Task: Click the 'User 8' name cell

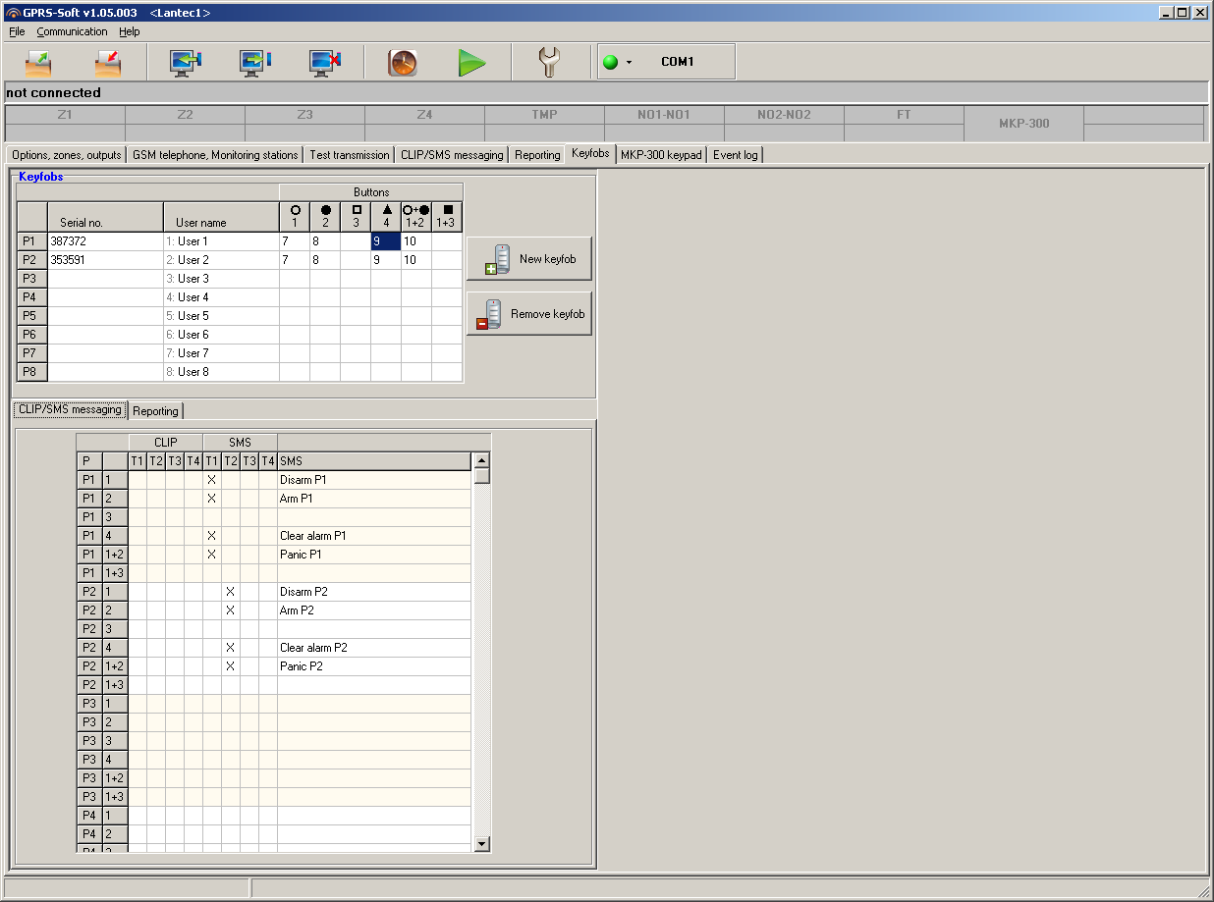Action: click(x=221, y=372)
